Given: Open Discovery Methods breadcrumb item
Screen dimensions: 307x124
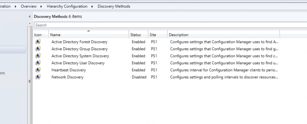Looking at the screenshot, I should click(x=114, y=7).
